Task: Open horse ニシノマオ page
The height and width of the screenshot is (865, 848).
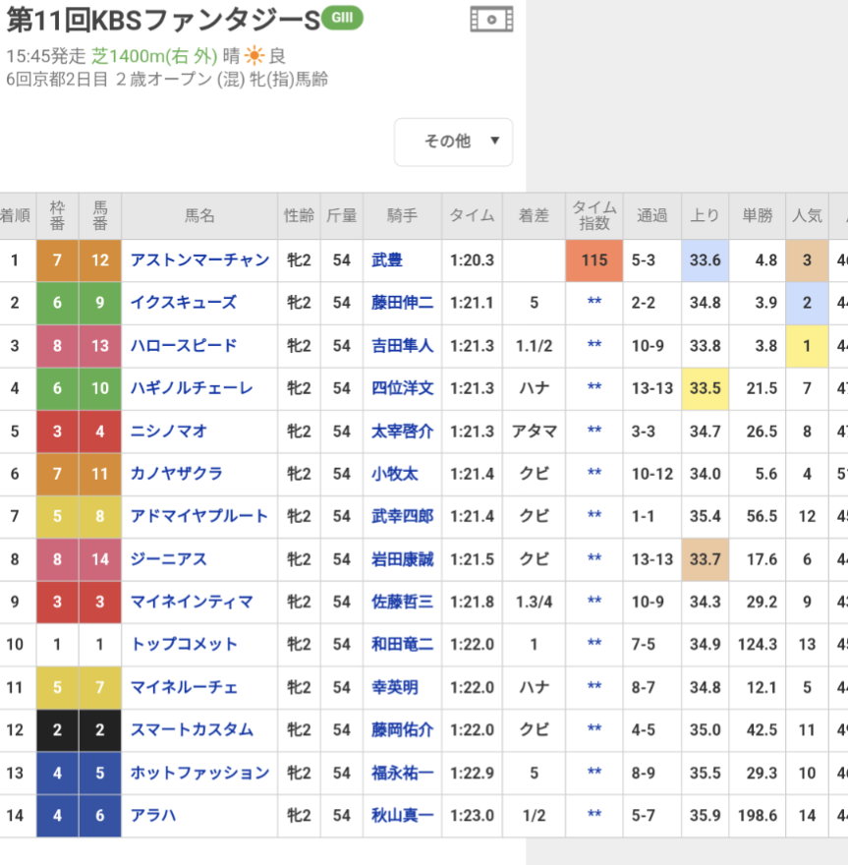Action: point(168,431)
